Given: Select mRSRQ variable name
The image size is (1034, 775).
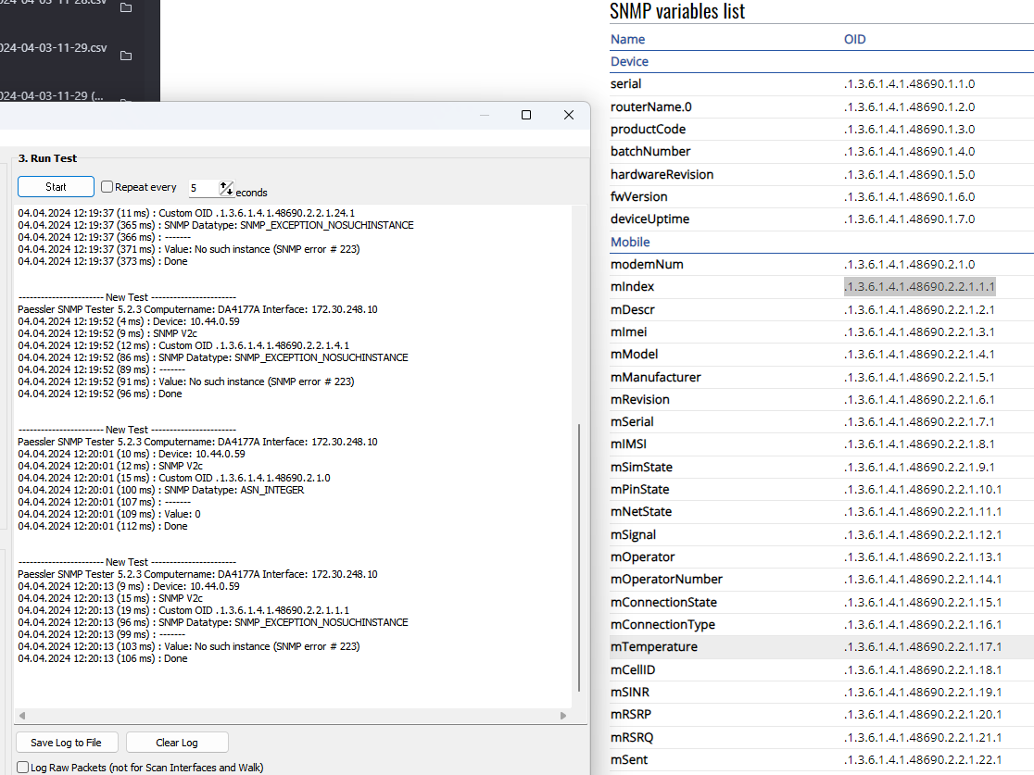Looking at the screenshot, I should pos(632,738).
